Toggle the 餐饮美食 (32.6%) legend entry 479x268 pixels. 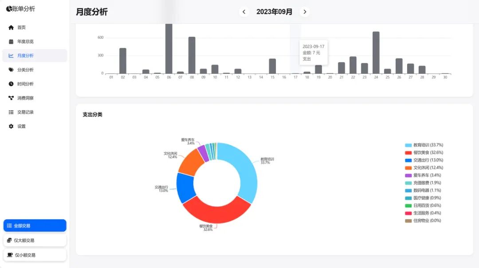coord(424,153)
